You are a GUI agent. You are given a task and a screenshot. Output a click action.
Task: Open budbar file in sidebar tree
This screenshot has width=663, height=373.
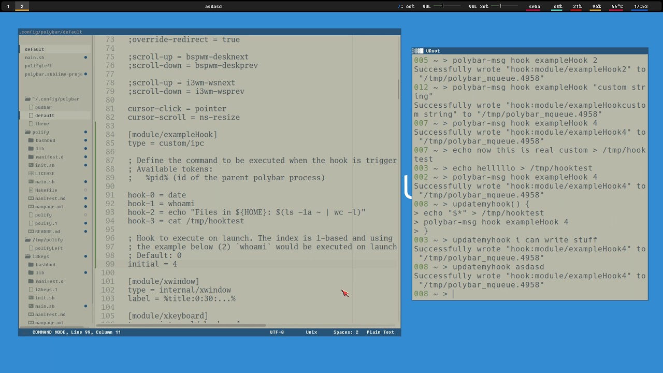(x=43, y=107)
